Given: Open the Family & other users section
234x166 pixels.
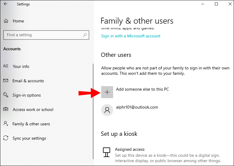Looking at the screenshot, I should coord(31,124).
